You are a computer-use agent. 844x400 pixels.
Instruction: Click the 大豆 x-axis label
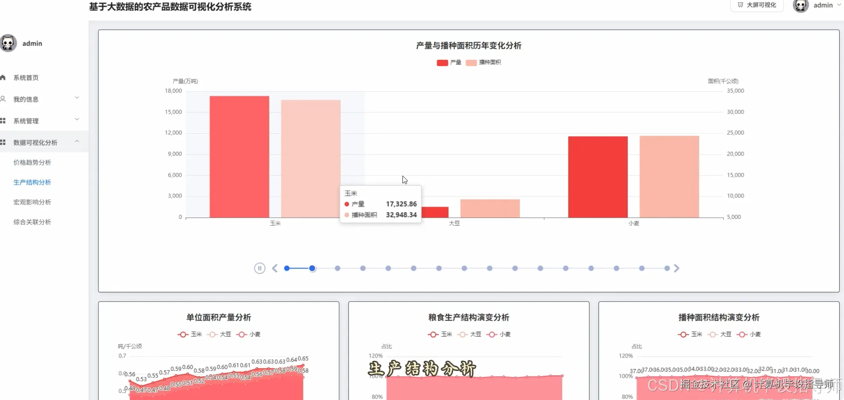point(454,224)
